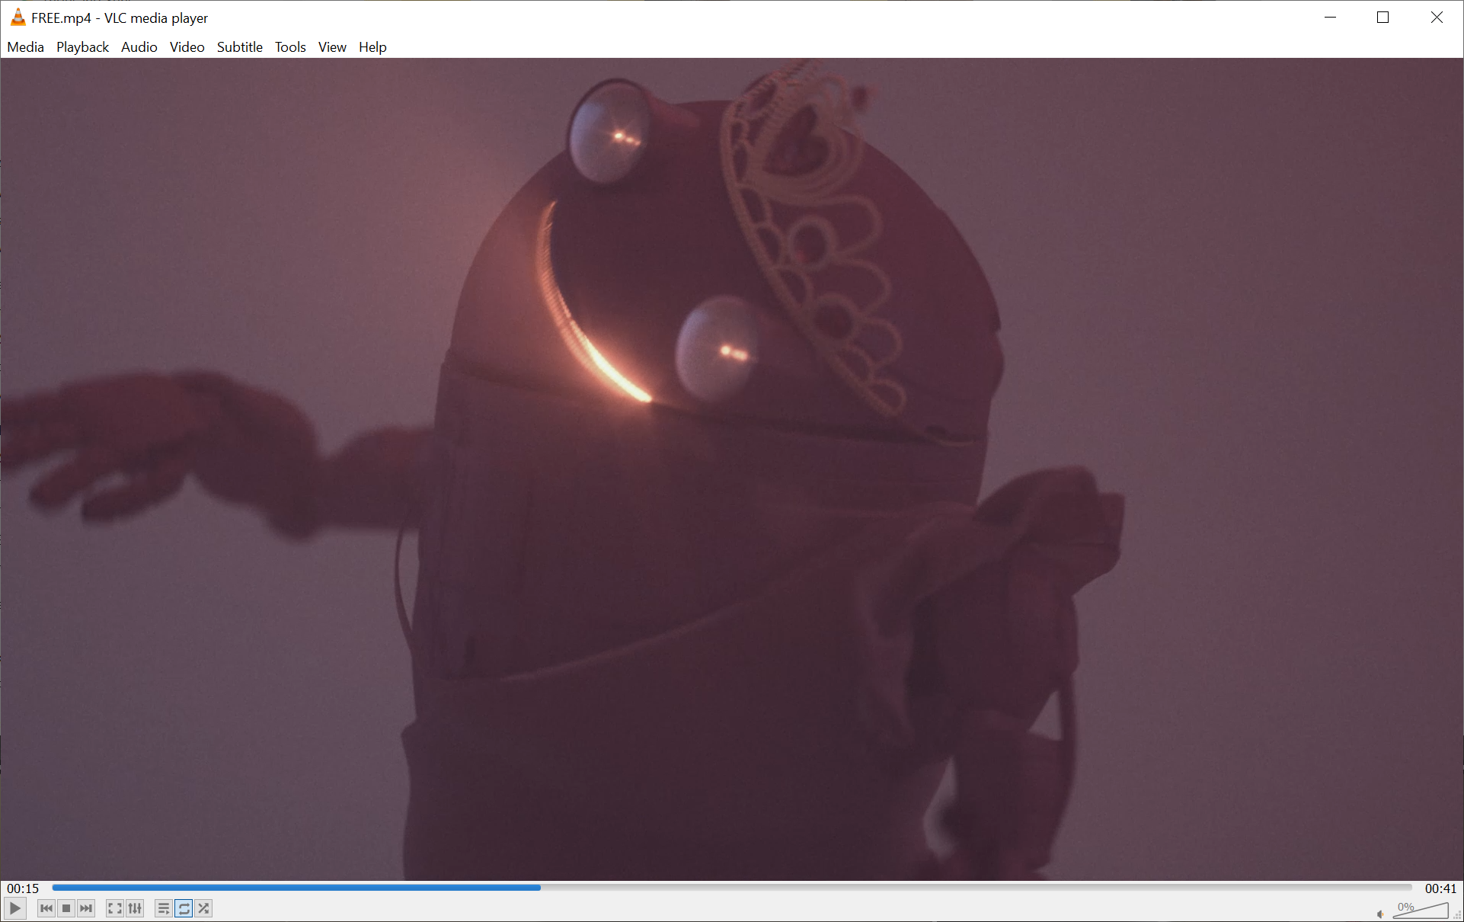Open the View menu
Screen dimensions: 1464x922
(x=332, y=47)
